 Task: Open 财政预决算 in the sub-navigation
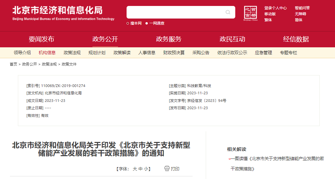tap(174, 53)
